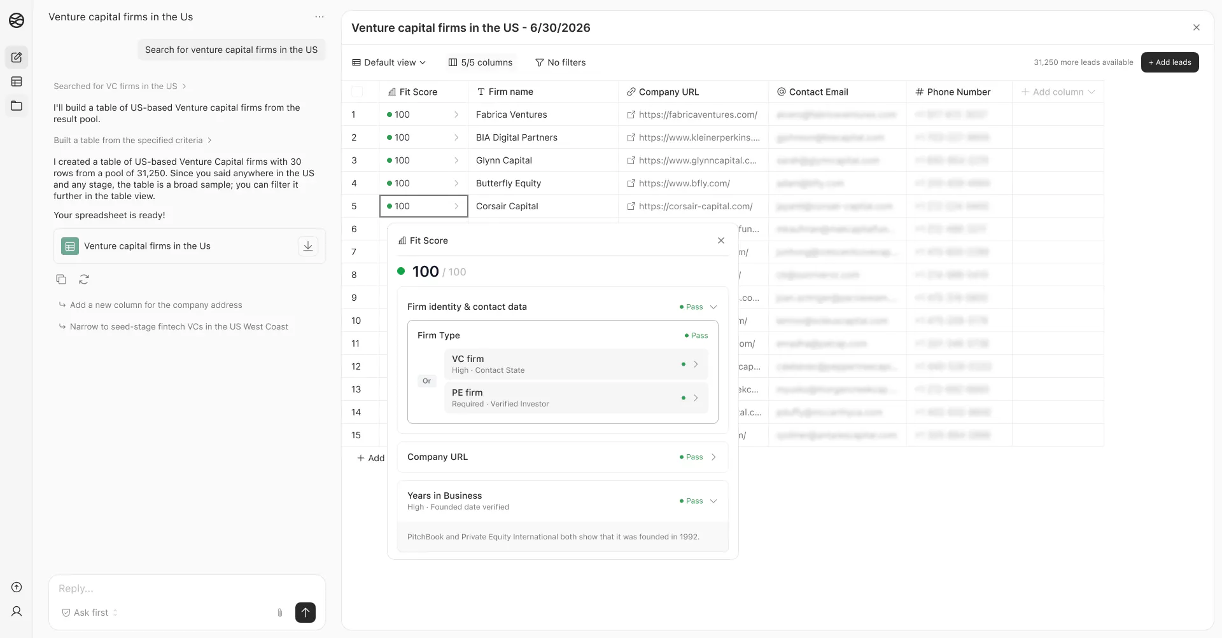Open the Default view dropdown
Viewport: 1222px width, 638px height.
(389, 62)
